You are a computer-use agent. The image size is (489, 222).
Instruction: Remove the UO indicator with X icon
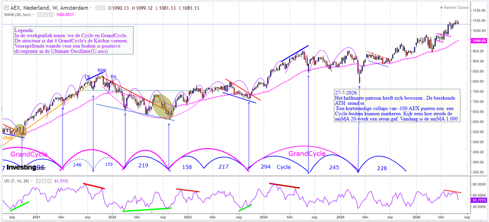(49, 181)
